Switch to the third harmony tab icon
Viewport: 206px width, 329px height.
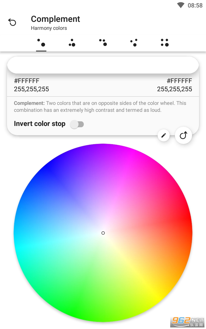(x=103, y=43)
